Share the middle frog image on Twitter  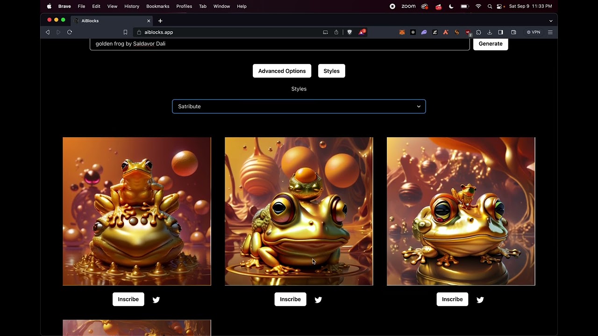tap(318, 300)
